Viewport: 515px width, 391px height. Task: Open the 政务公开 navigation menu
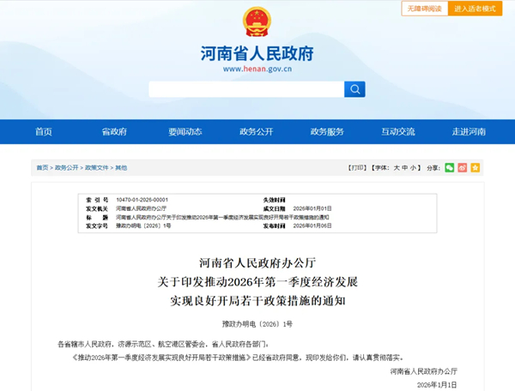[x=256, y=131]
